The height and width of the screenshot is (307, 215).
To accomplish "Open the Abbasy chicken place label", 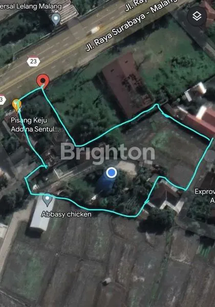I will point(67,214).
